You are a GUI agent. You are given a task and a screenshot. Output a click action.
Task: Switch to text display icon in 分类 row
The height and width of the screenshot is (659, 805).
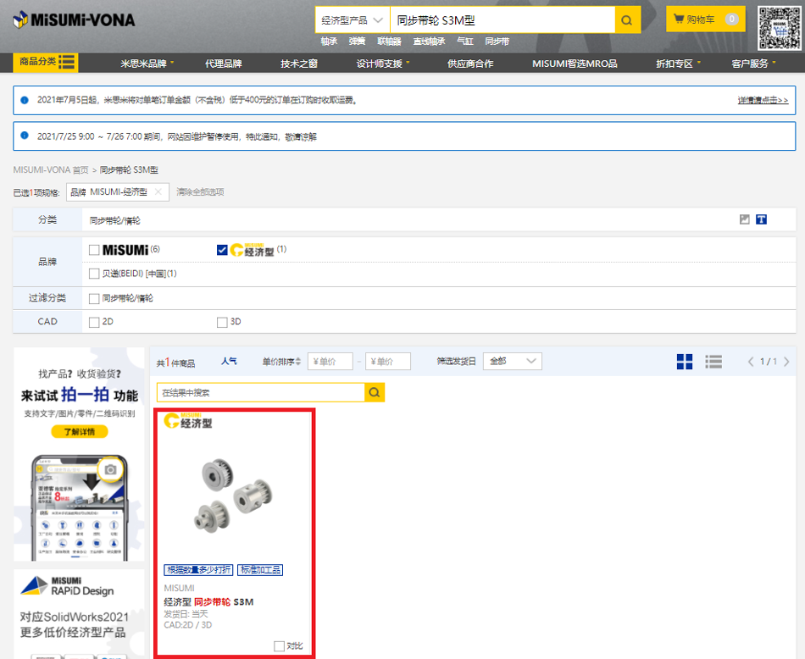coord(762,219)
